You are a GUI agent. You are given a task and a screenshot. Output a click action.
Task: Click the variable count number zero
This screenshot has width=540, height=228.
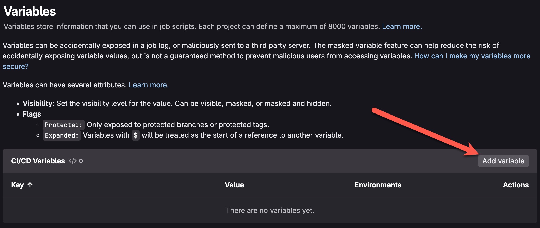coord(81,161)
